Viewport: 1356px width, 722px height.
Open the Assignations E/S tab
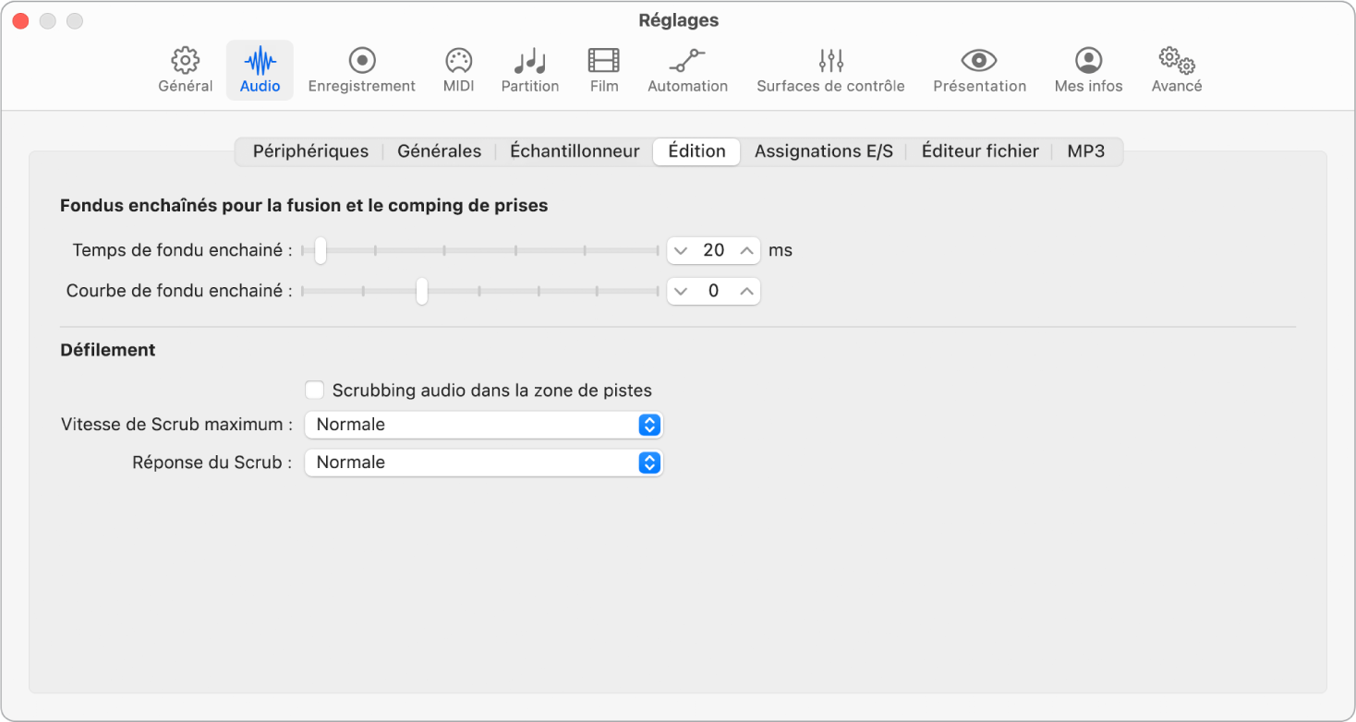pyautogui.click(x=823, y=151)
